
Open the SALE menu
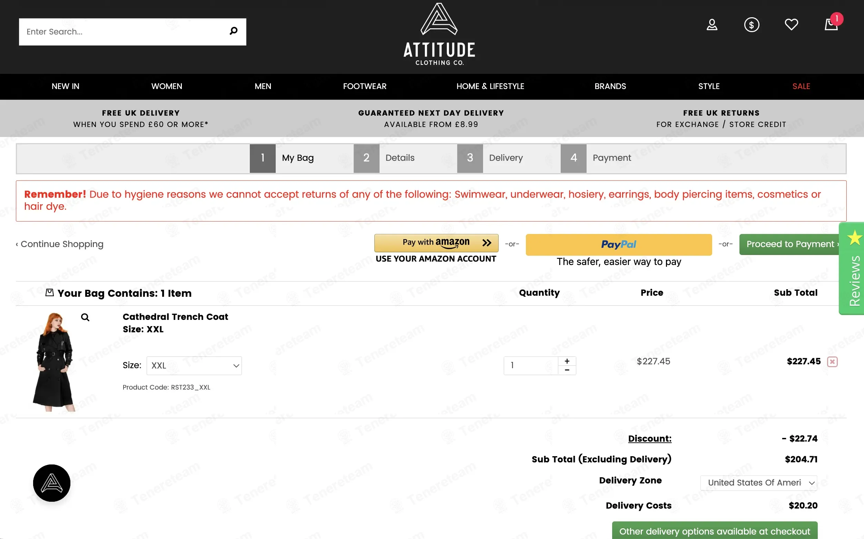point(801,86)
